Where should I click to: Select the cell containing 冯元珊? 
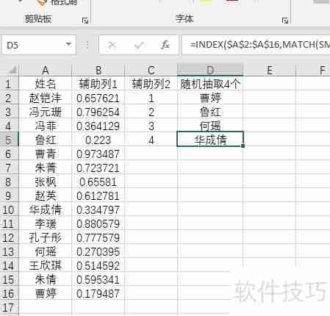pyautogui.click(x=46, y=112)
